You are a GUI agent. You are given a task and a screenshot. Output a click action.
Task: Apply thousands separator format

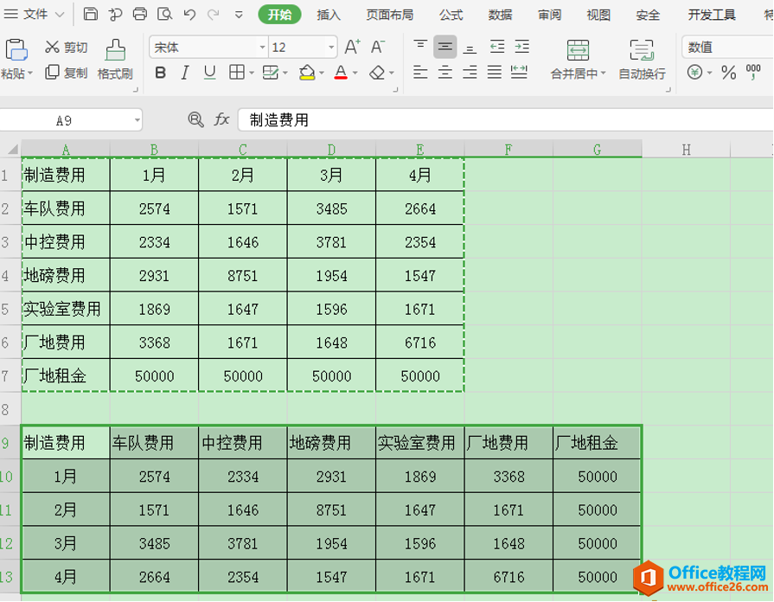coord(754,73)
